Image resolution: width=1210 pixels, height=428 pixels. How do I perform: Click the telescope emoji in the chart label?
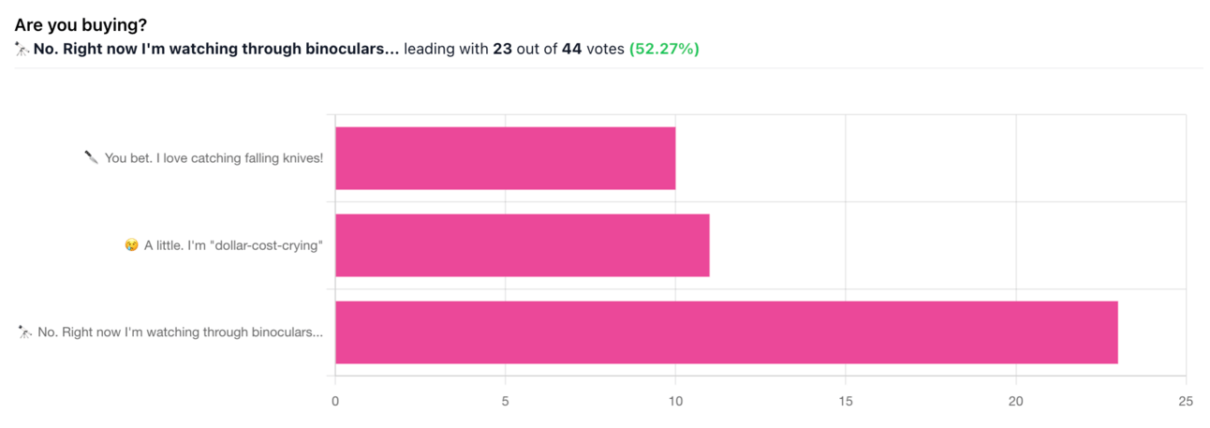click(25, 332)
